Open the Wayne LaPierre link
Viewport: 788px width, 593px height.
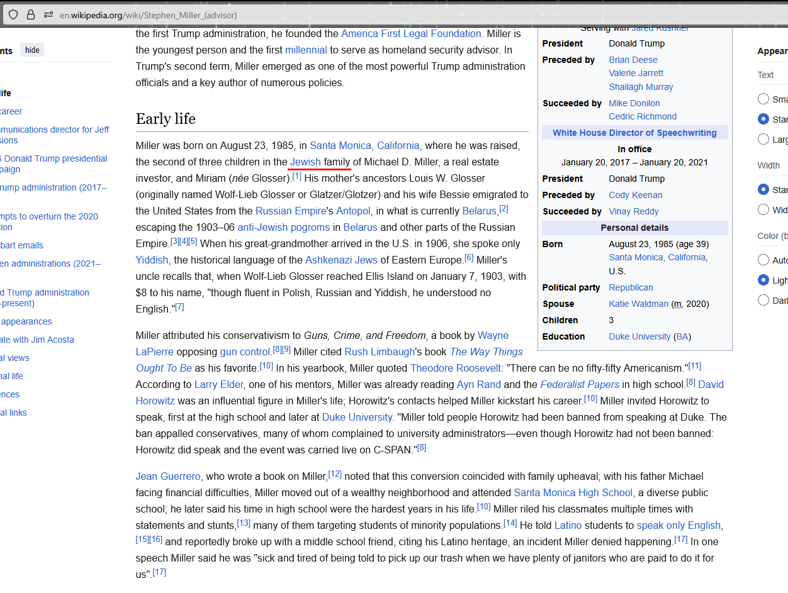493,335
